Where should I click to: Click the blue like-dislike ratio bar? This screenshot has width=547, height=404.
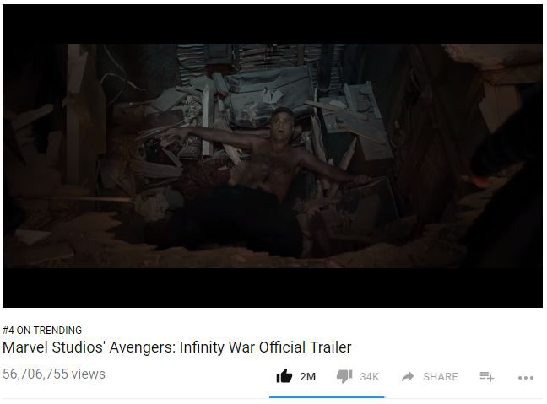(x=327, y=396)
